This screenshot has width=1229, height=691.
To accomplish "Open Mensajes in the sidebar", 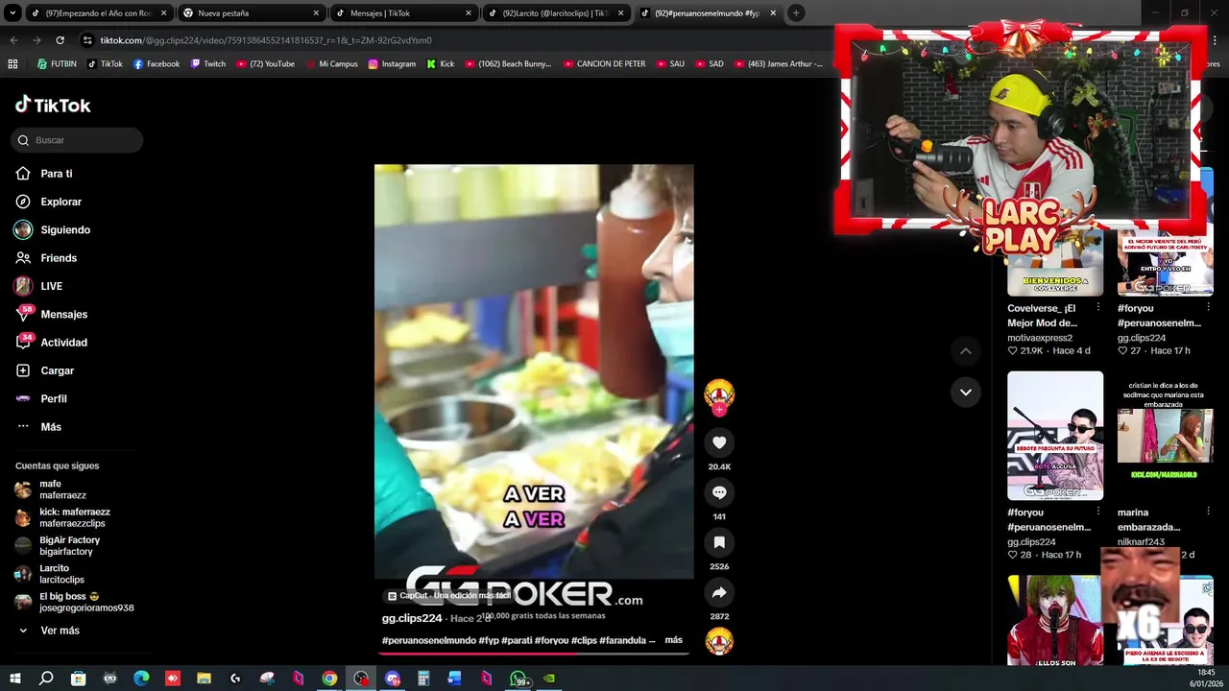I will point(51,314).
